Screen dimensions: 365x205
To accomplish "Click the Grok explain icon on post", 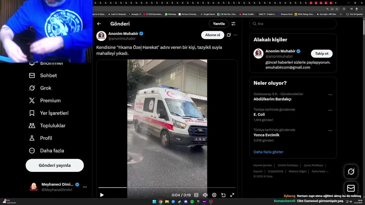I will (x=229, y=35).
